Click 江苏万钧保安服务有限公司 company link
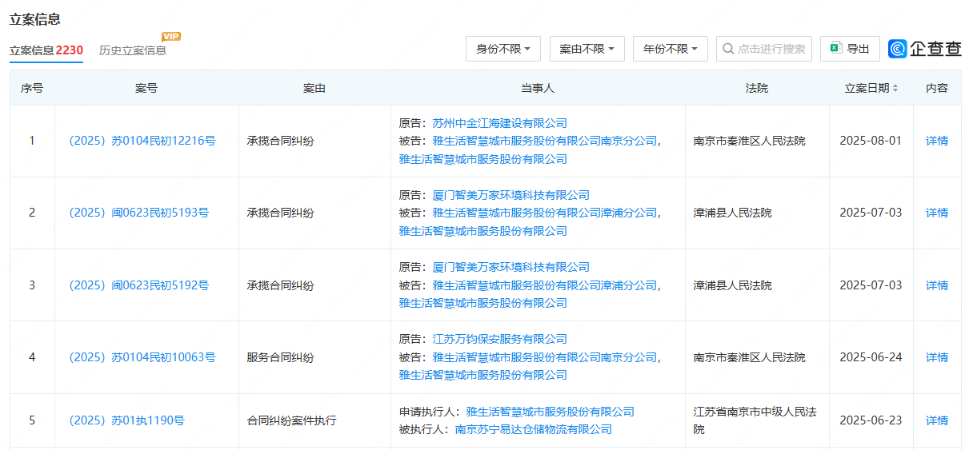 tap(499, 339)
